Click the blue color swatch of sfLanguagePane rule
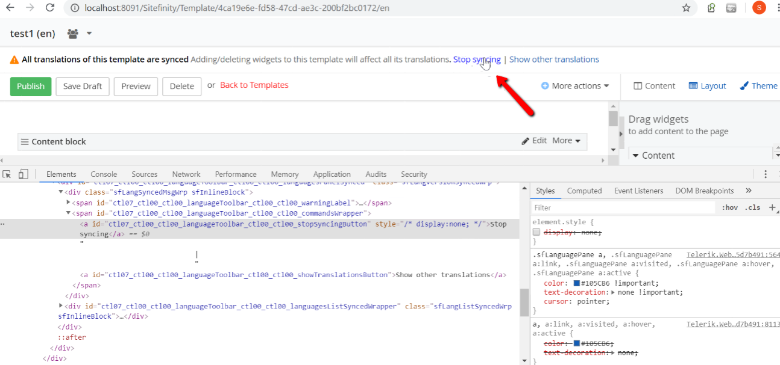This screenshot has height=365, width=780. pos(577,283)
